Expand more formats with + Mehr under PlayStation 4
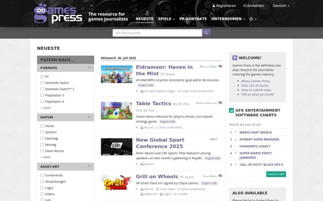The width and height of the screenshot is (323, 201). (46, 108)
